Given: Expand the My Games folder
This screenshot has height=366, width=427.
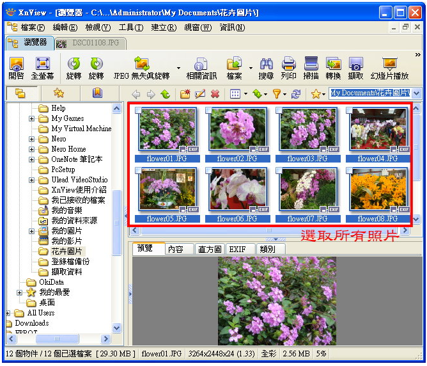Looking at the screenshot, I should coord(31,119).
